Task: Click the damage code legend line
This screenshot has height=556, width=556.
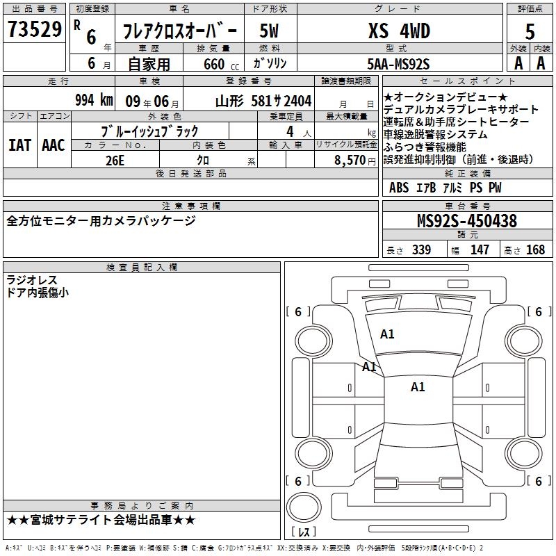Action: click(x=245, y=548)
